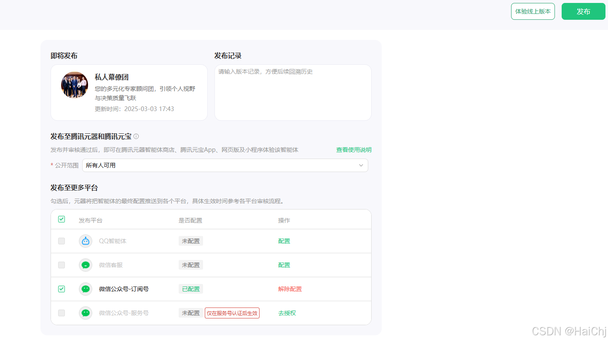Click the green 已配置 status tag
608x342 pixels.
191,289
